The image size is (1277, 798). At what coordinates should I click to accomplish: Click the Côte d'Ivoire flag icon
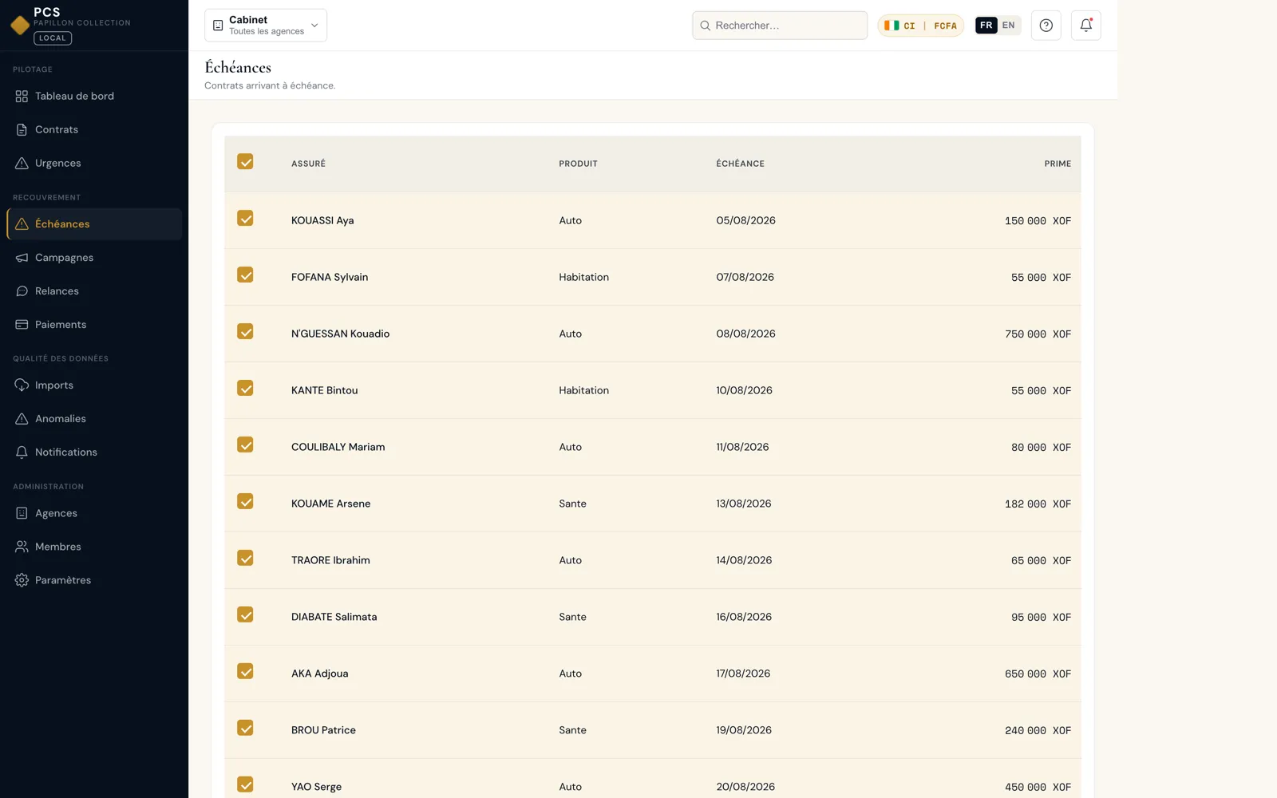coord(892,26)
